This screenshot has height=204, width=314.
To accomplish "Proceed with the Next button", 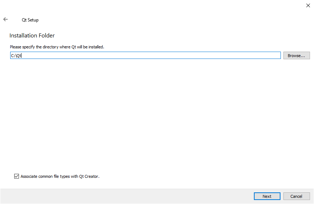I will coord(267,196).
